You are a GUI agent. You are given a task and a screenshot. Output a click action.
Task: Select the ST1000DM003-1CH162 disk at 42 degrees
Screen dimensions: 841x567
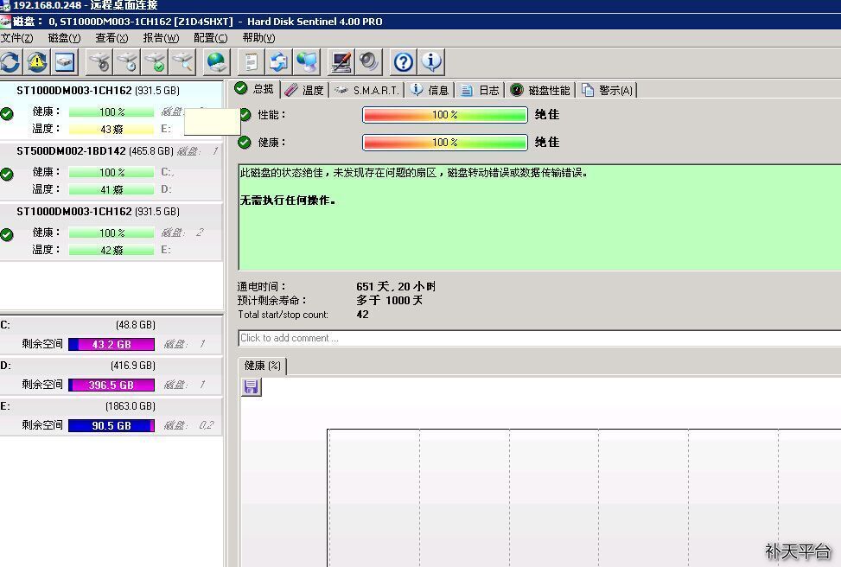pyautogui.click(x=111, y=232)
